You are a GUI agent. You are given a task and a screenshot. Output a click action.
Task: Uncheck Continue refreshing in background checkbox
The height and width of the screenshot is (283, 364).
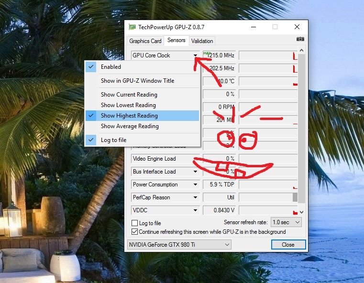pyautogui.click(x=134, y=231)
